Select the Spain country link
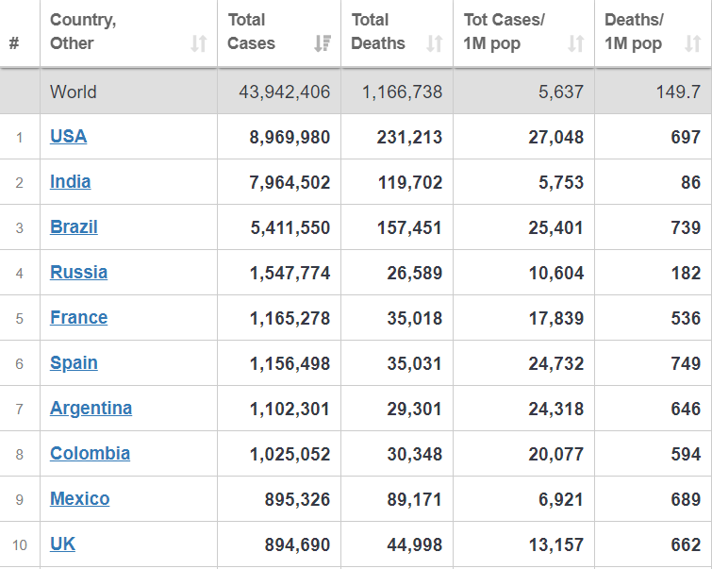Screen dimensions: 712x569 point(74,363)
